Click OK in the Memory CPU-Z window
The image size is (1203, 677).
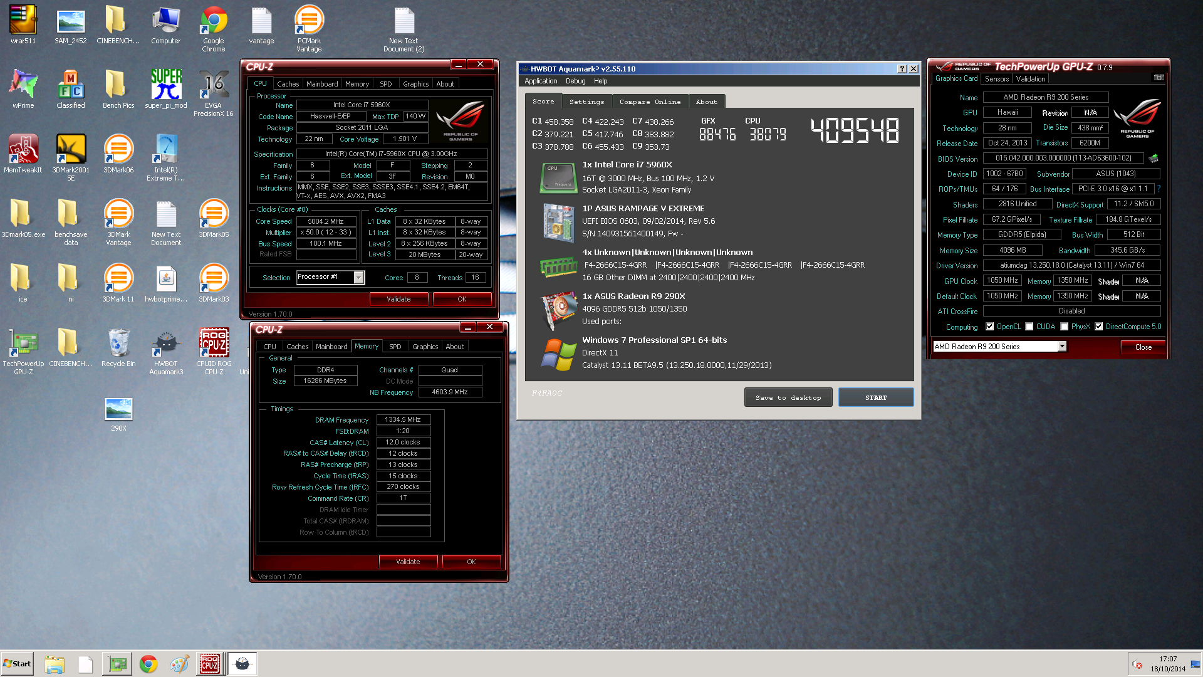coord(471,562)
